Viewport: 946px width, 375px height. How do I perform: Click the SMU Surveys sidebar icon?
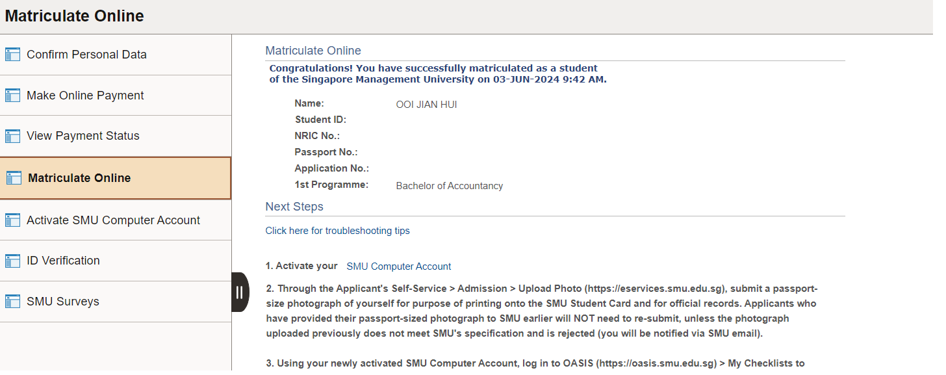pos(13,302)
